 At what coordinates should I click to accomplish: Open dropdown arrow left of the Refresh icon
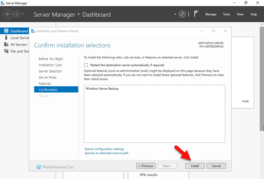coord(175,14)
